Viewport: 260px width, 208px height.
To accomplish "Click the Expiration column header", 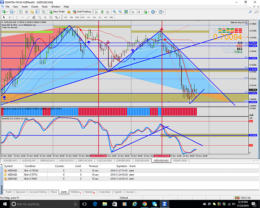I will [x=122, y=166].
